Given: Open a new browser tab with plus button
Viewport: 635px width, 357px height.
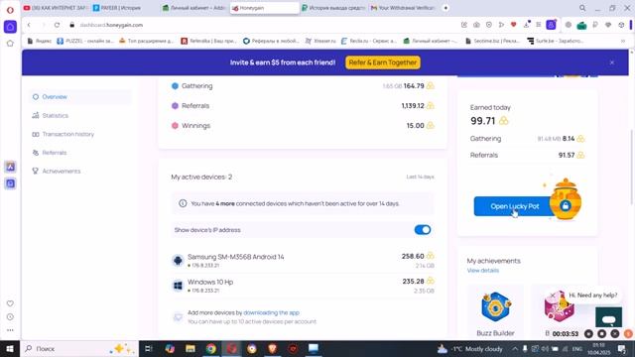Looking at the screenshot, I should tap(445, 8).
